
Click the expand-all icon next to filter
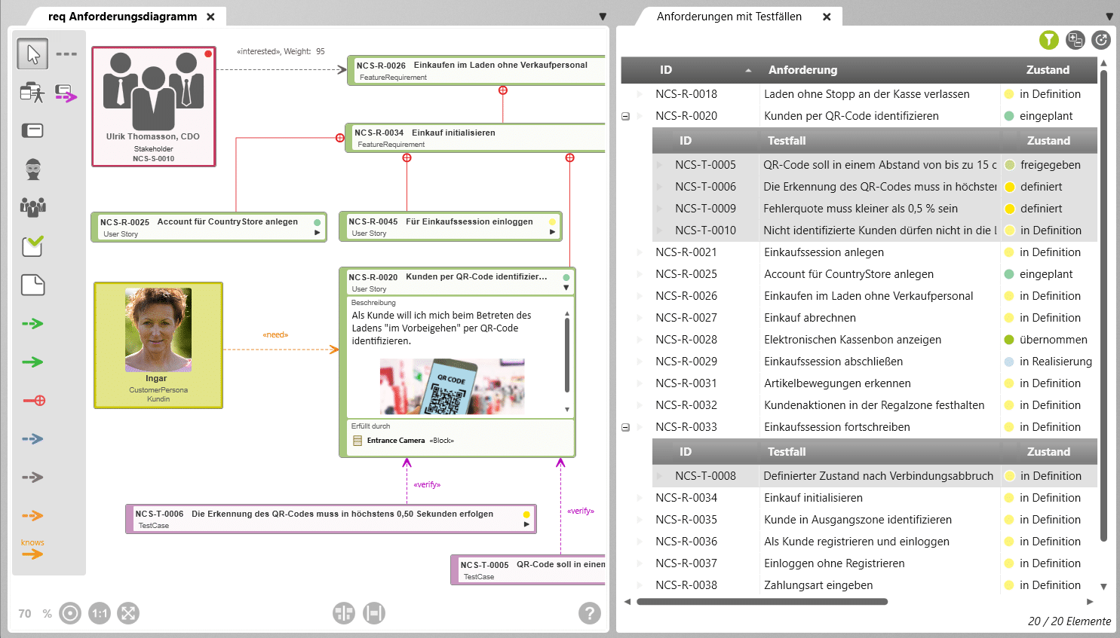click(x=1076, y=40)
